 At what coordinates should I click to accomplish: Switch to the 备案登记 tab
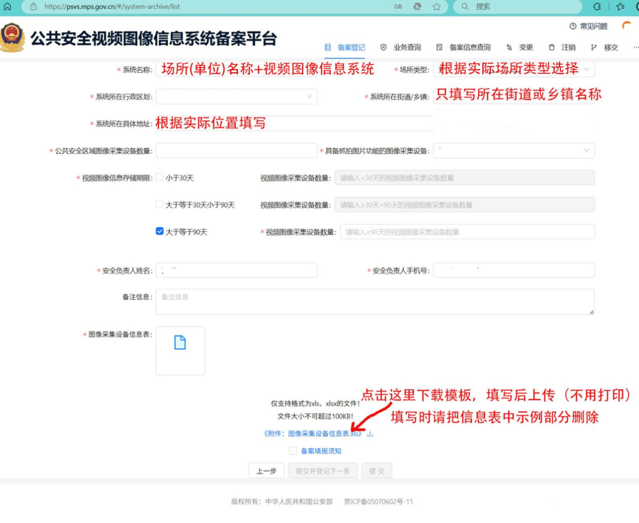(x=345, y=47)
